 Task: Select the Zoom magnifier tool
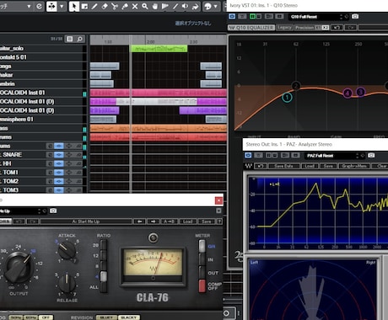point(145,7)
